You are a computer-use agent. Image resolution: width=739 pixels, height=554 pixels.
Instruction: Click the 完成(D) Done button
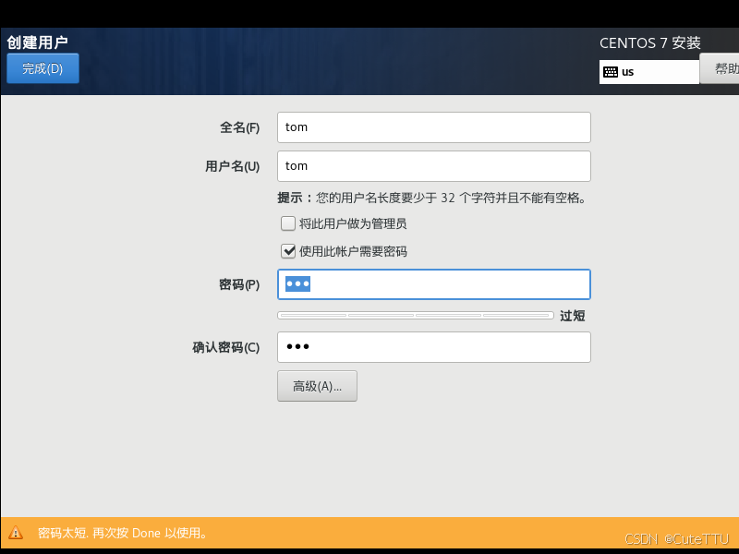(42, 68)
